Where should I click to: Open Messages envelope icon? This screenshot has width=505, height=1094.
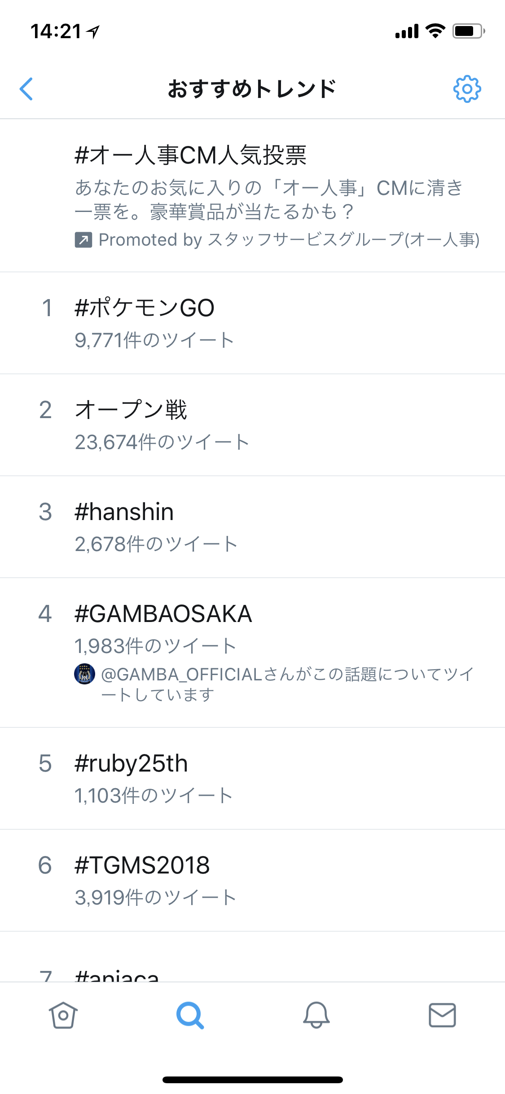(x=442, y=1015)
